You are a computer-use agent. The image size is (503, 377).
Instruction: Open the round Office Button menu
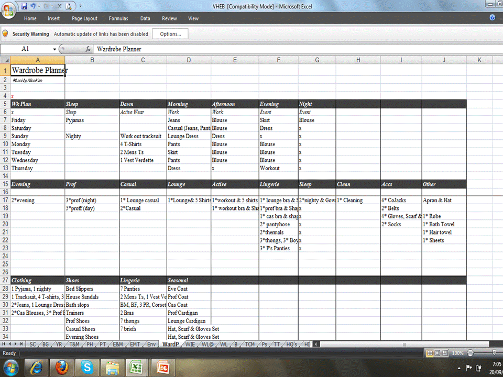click(x=8, y=10)
